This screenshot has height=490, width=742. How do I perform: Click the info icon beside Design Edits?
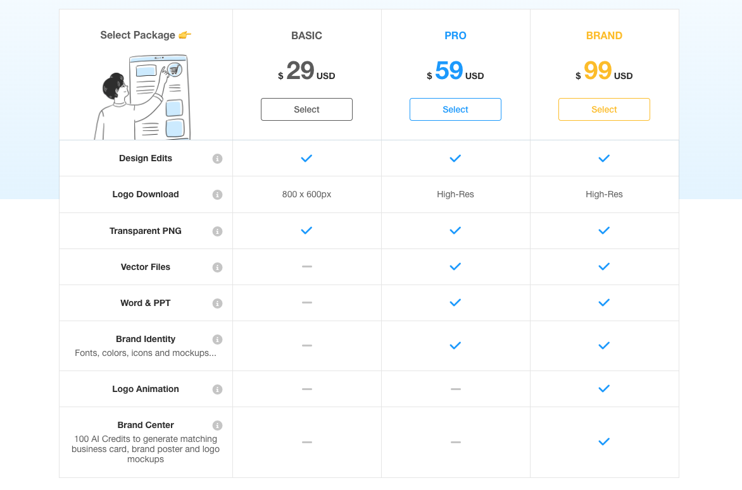(x=217, y=159)
